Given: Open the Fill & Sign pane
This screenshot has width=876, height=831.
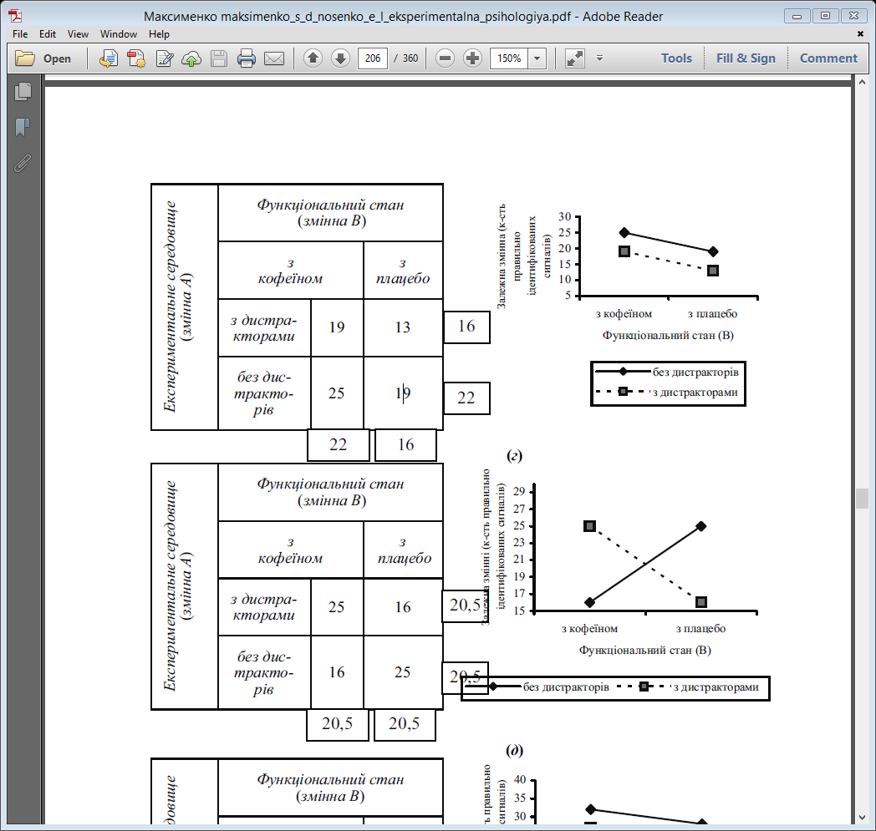Looking at the screenshot, I should point(746,58).
